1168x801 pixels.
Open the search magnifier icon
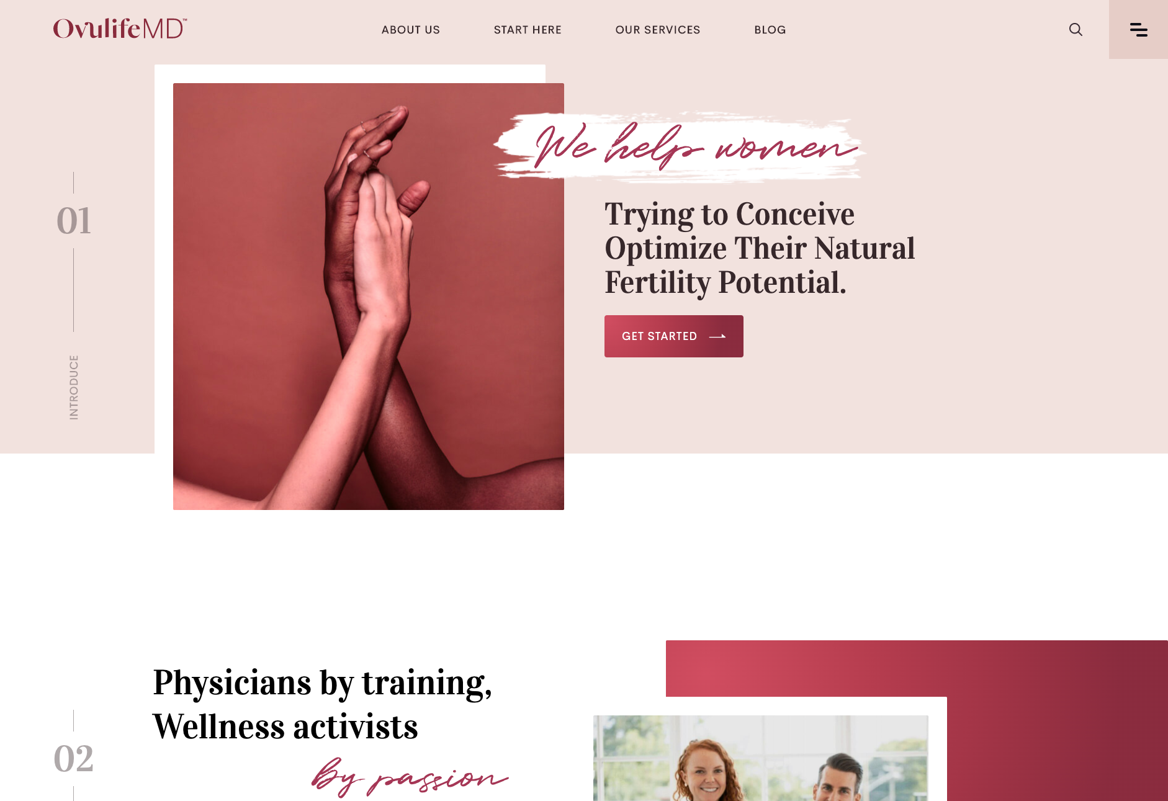[1076, 30]
